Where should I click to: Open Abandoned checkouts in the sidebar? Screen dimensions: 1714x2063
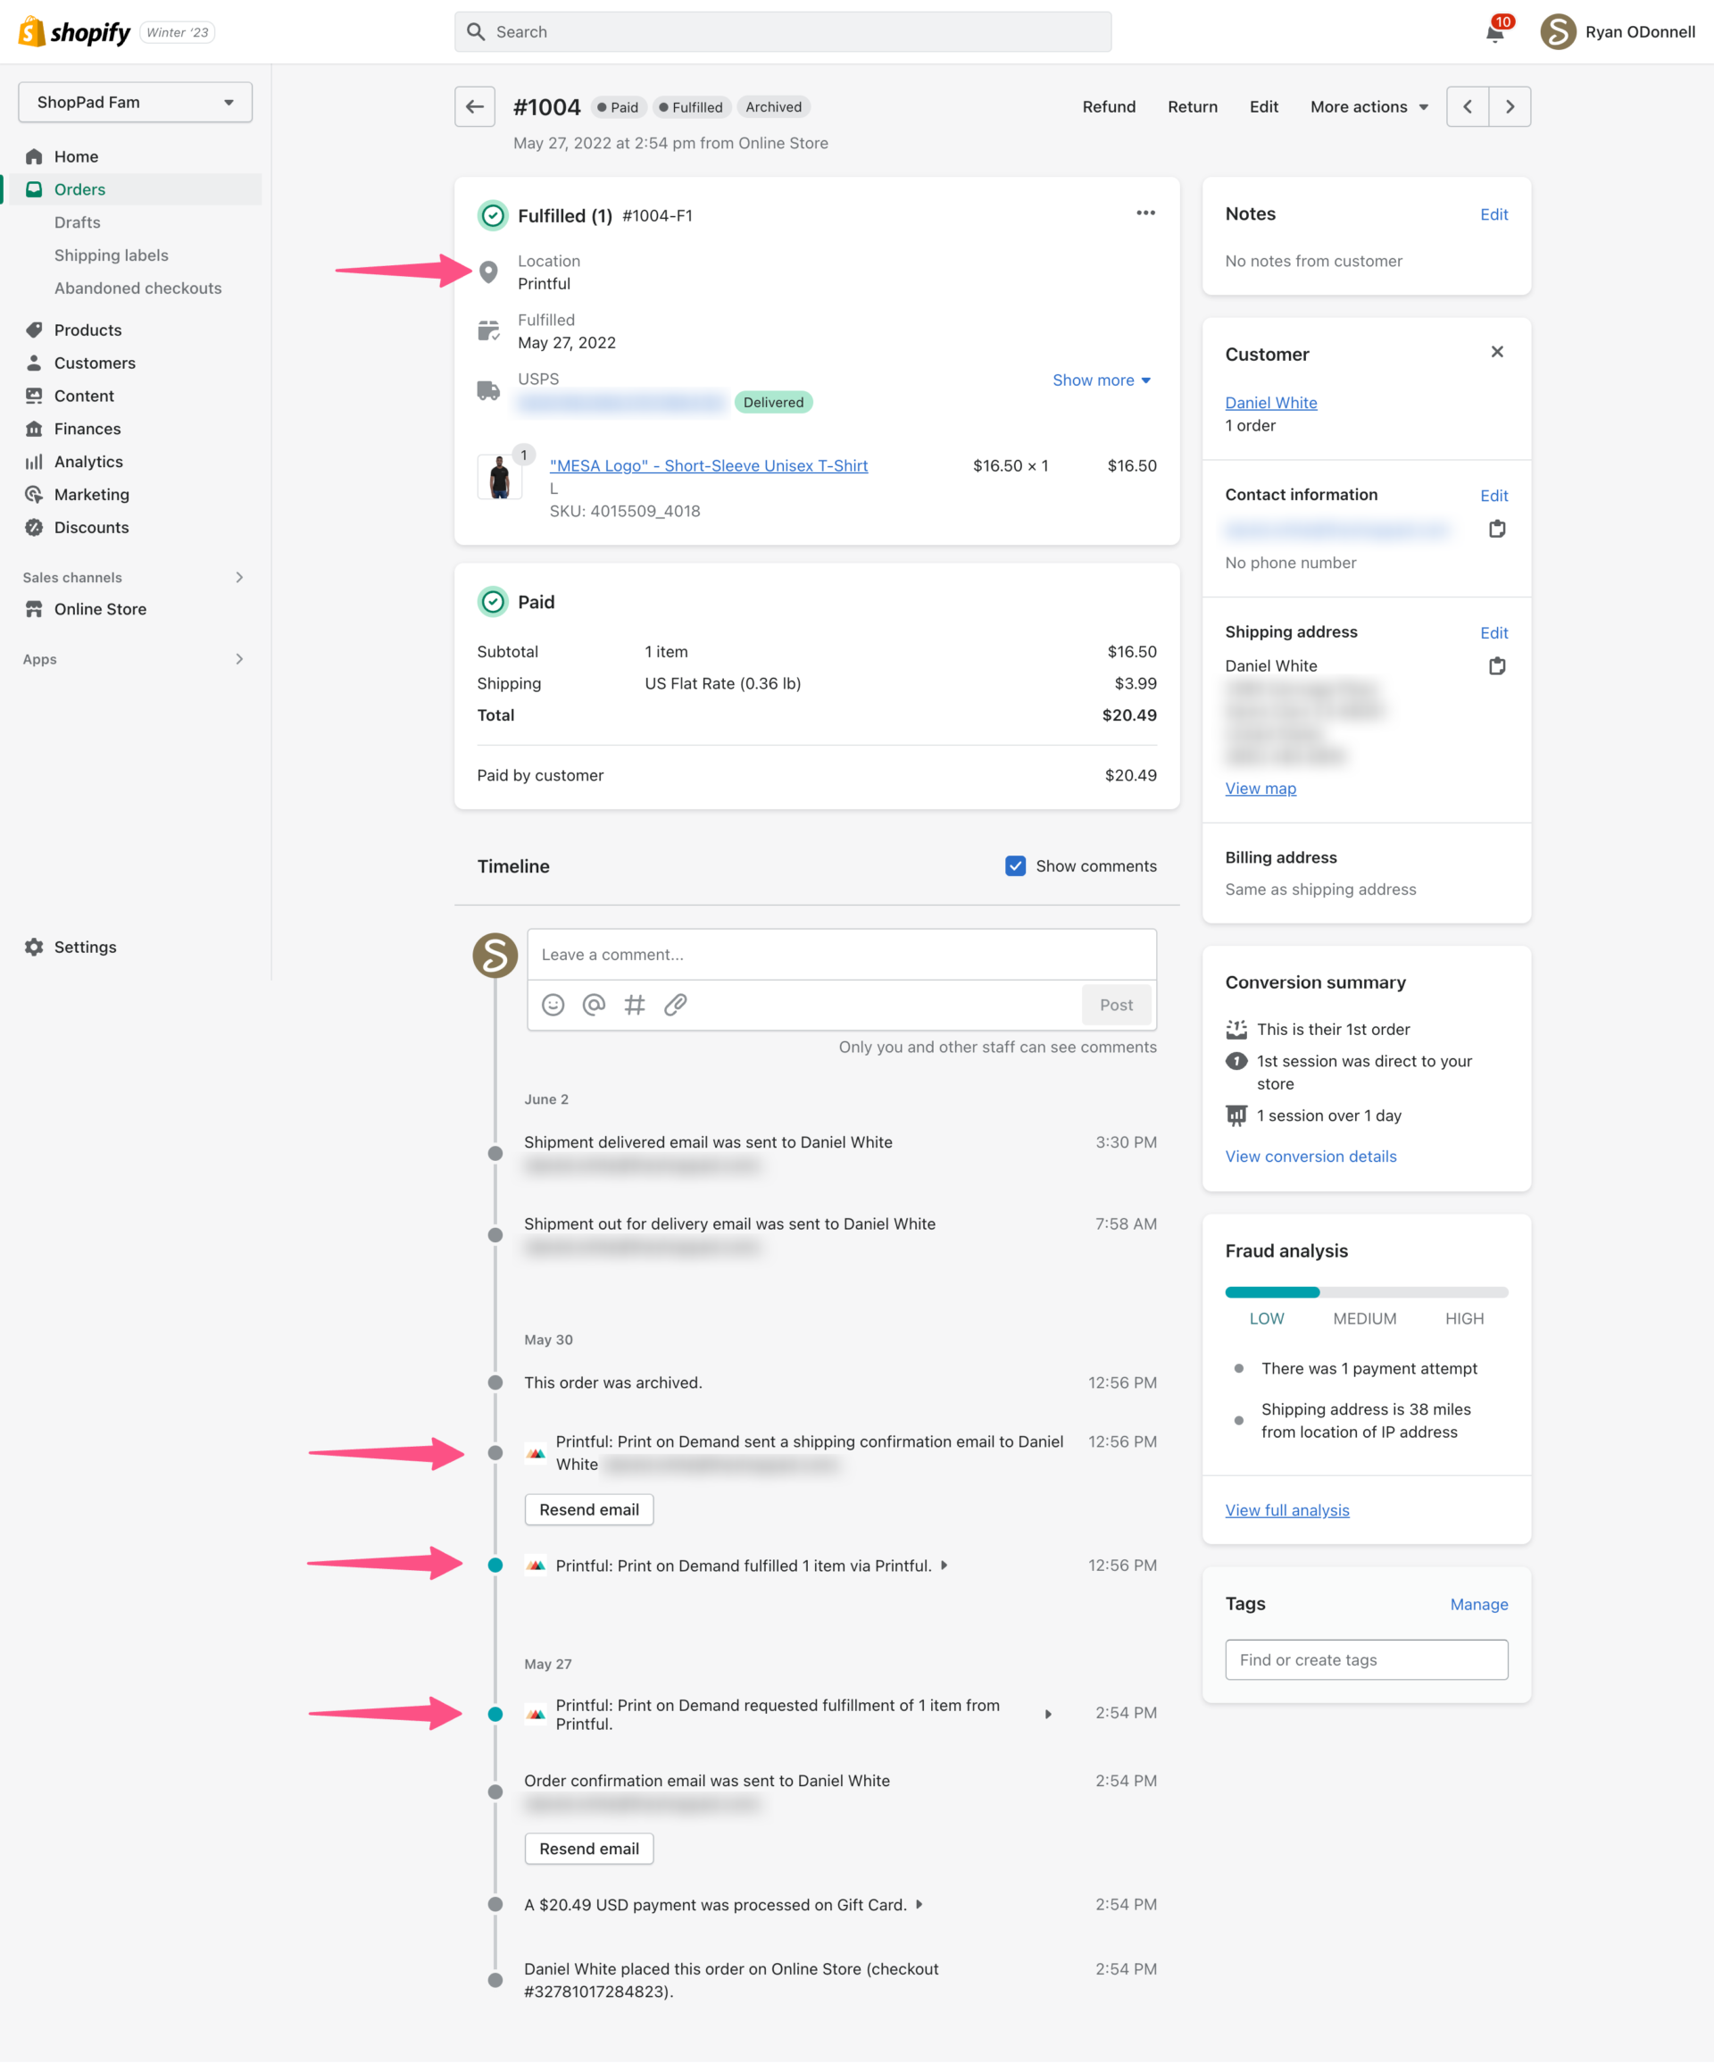coord(137,288)
